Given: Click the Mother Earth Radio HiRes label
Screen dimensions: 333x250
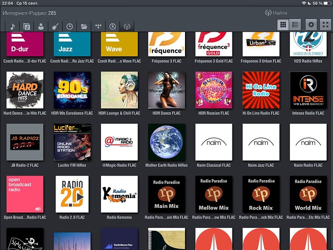Looking at the screenshot, I should click(166, 165).
